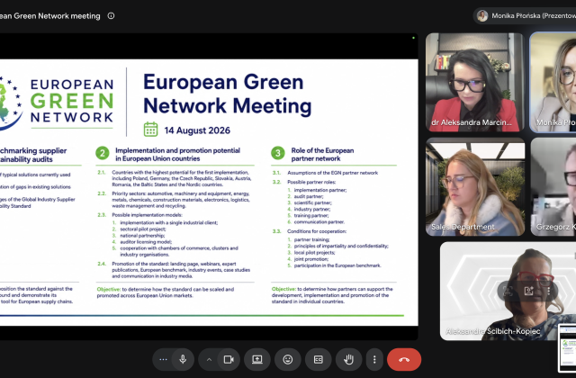Click the Monika Płońska presenter chip
576x378 pixels.
click(x=525, y=16)
